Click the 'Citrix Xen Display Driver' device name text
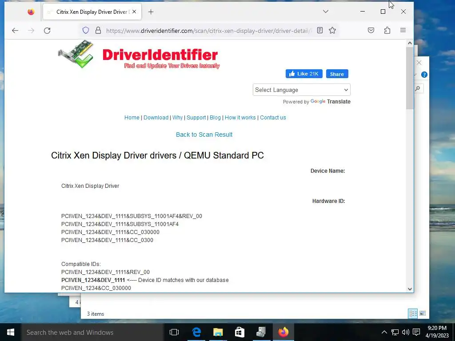455x341 pixels. (90, 186)
